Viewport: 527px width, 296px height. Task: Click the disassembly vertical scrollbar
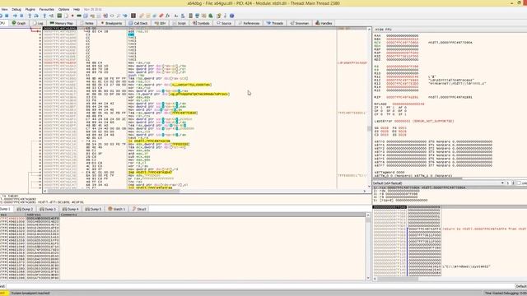(x=369, y=108)
